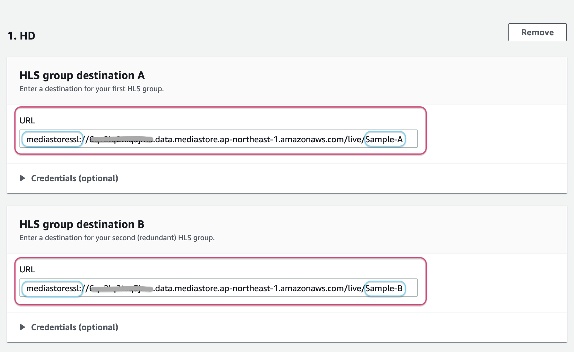
Task: Click the "1. HD" output group heading
Action: [21, 36]
